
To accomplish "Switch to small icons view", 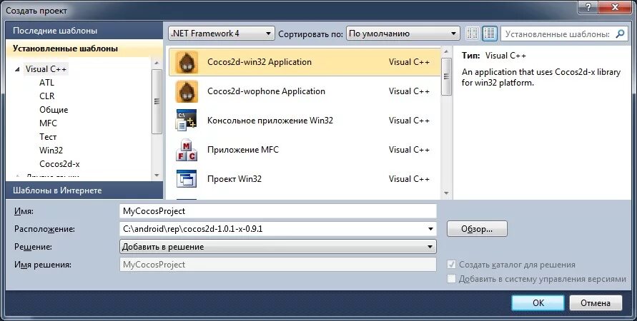I will coord(472,34).
